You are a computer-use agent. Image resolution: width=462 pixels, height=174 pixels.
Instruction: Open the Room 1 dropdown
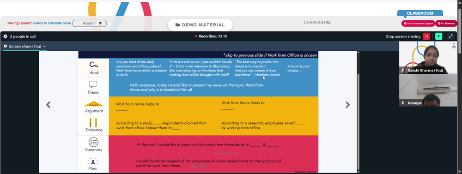point(90,23)
